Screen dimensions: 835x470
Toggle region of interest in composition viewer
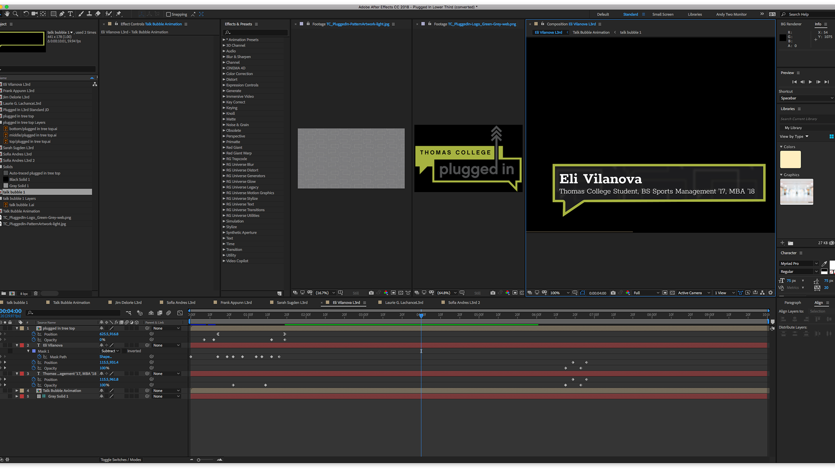pyautogui.click(x=665, y=293)
